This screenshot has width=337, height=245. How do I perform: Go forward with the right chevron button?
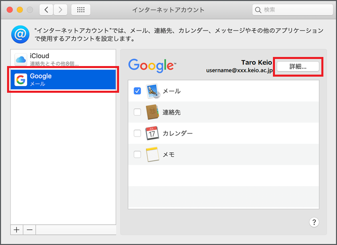coord(60,10)
